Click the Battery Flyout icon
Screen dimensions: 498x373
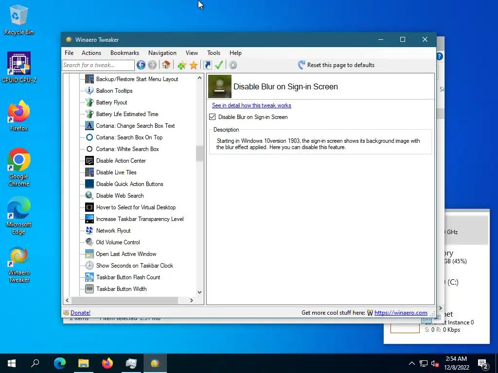[89, 102]
